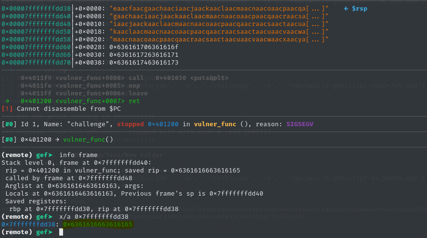
Task: Click saved rip value in info frame output
Action: 206,171
